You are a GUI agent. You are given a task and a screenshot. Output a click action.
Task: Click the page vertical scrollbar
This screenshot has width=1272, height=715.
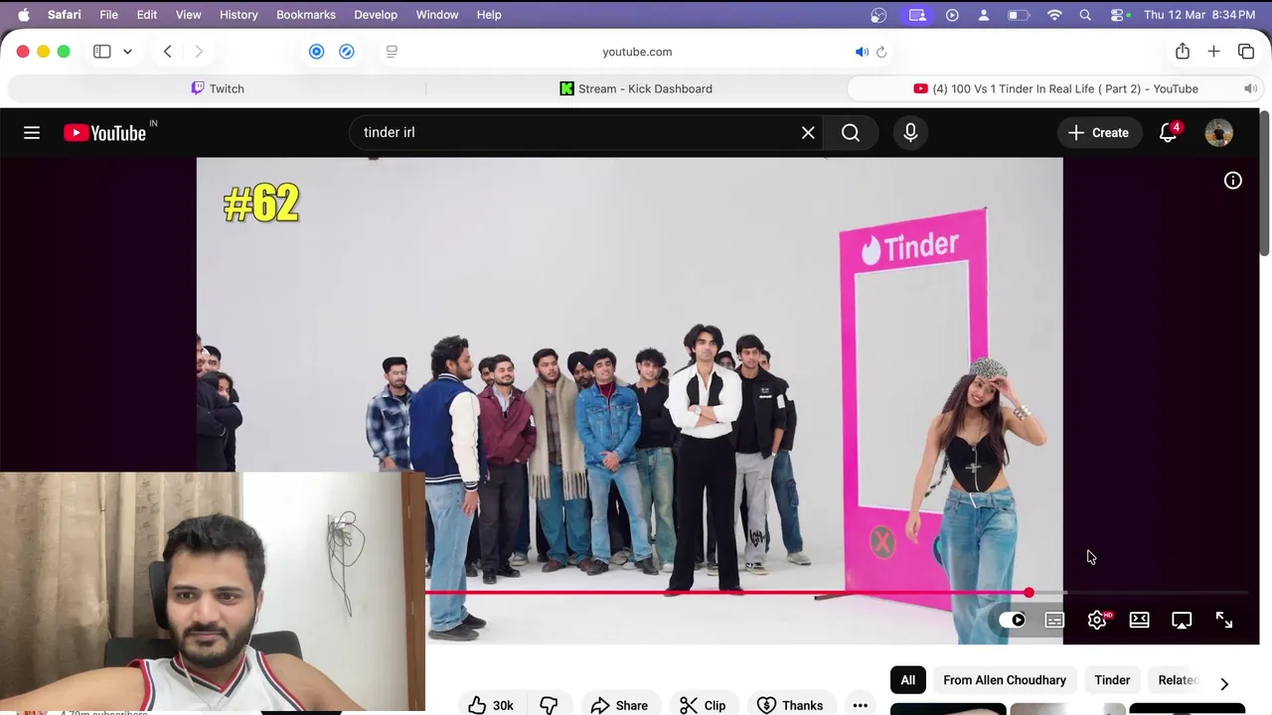pos(1264,184)
